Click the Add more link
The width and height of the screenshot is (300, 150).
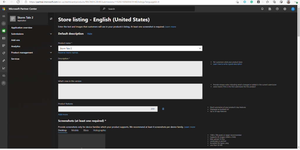(63, 114)
